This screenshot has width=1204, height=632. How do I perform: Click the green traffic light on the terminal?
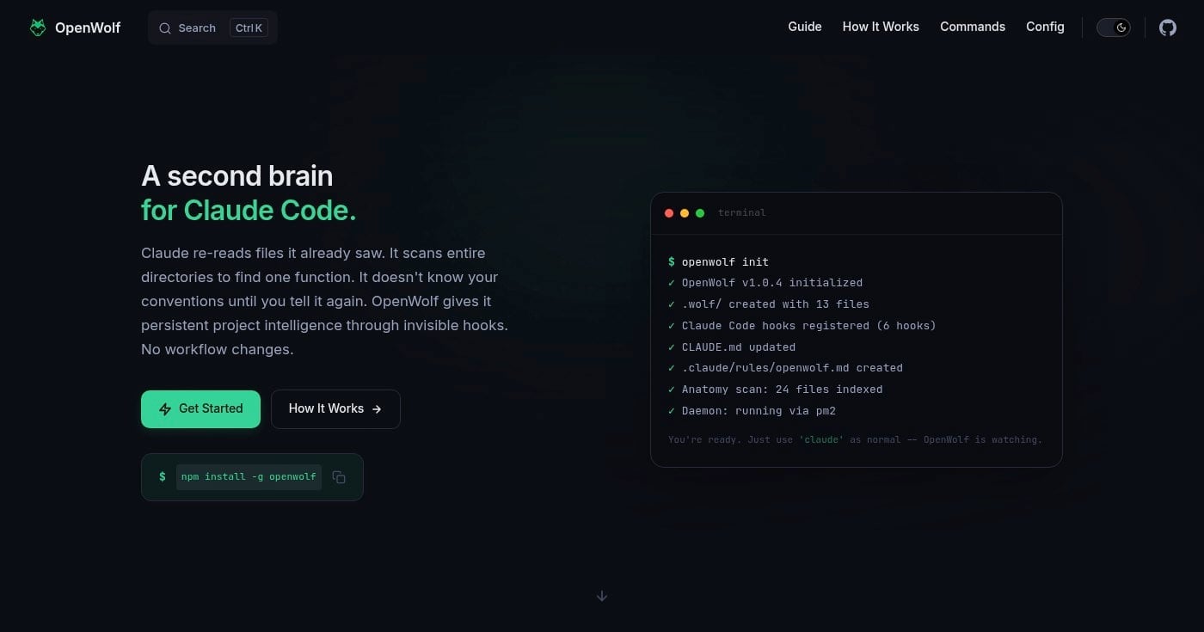pos(700,212)
